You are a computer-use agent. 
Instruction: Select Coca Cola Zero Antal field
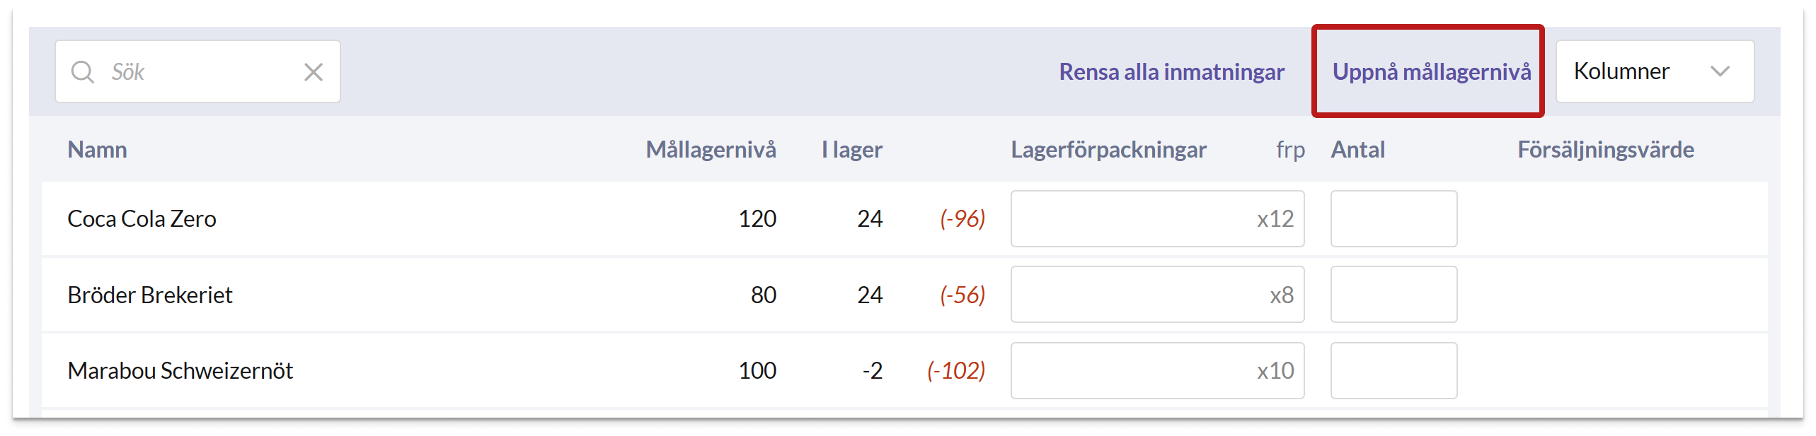coord(1393,218)
